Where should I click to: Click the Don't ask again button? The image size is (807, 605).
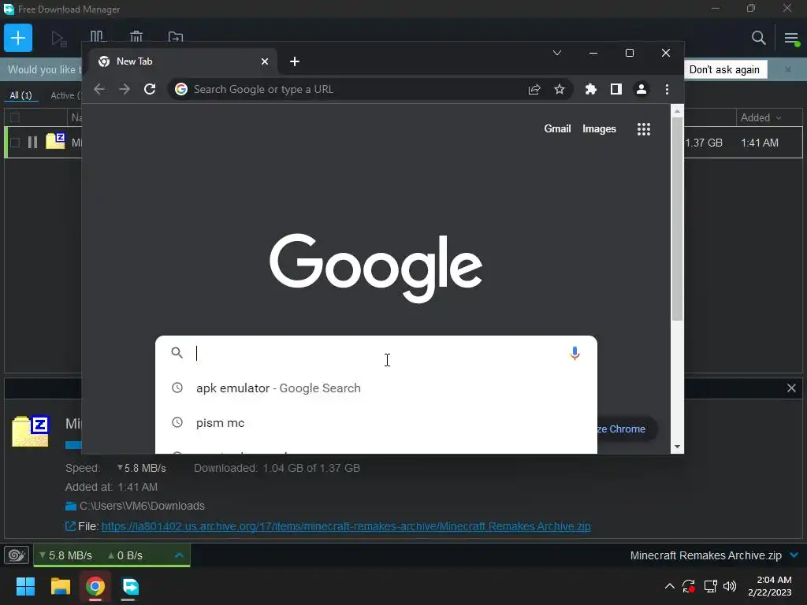point(725,69)
